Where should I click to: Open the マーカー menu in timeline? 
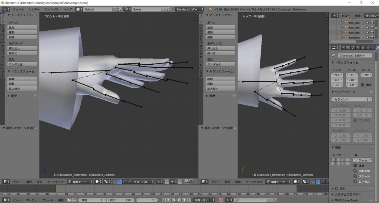[31, 200]
